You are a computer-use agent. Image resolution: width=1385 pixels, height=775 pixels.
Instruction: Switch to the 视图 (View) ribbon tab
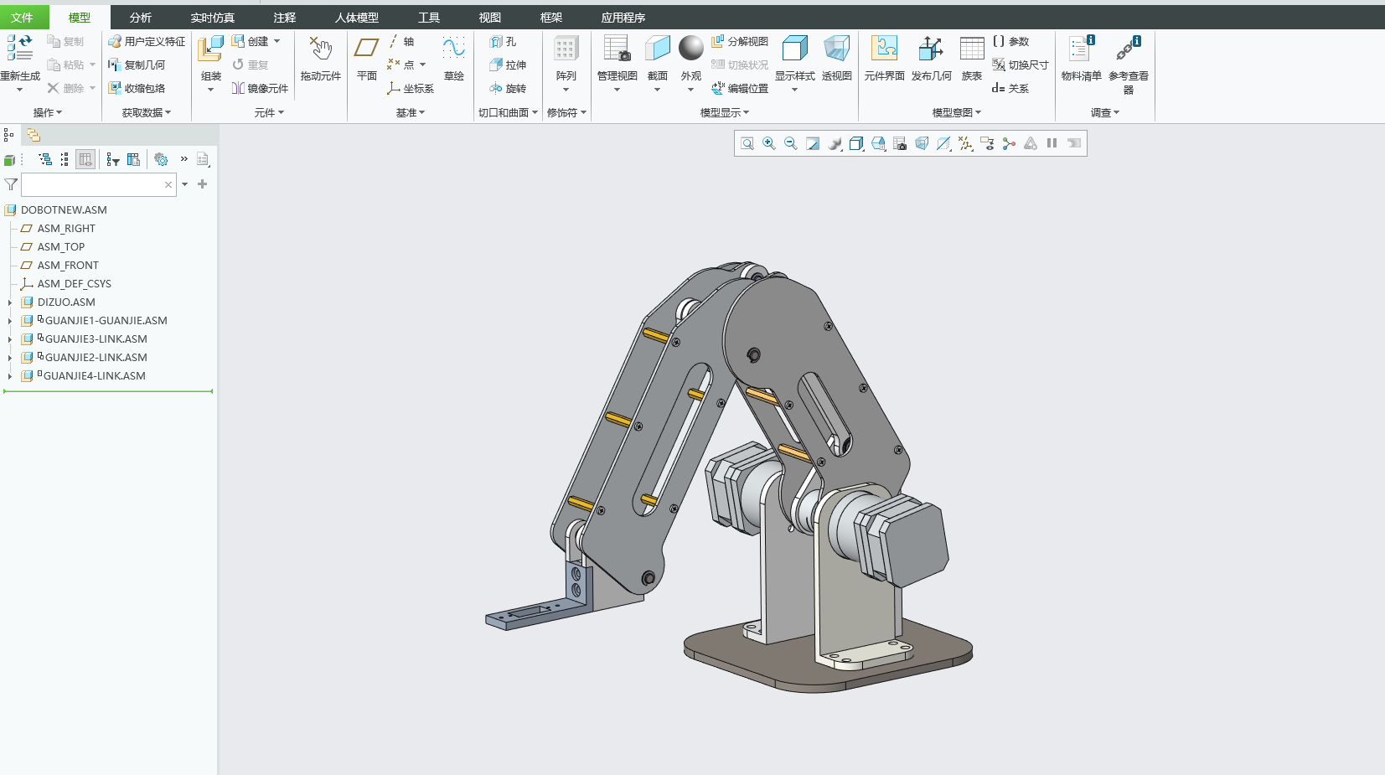pos(490,18)
